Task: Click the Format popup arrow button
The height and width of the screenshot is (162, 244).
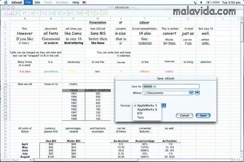Action: click(164, 105)
